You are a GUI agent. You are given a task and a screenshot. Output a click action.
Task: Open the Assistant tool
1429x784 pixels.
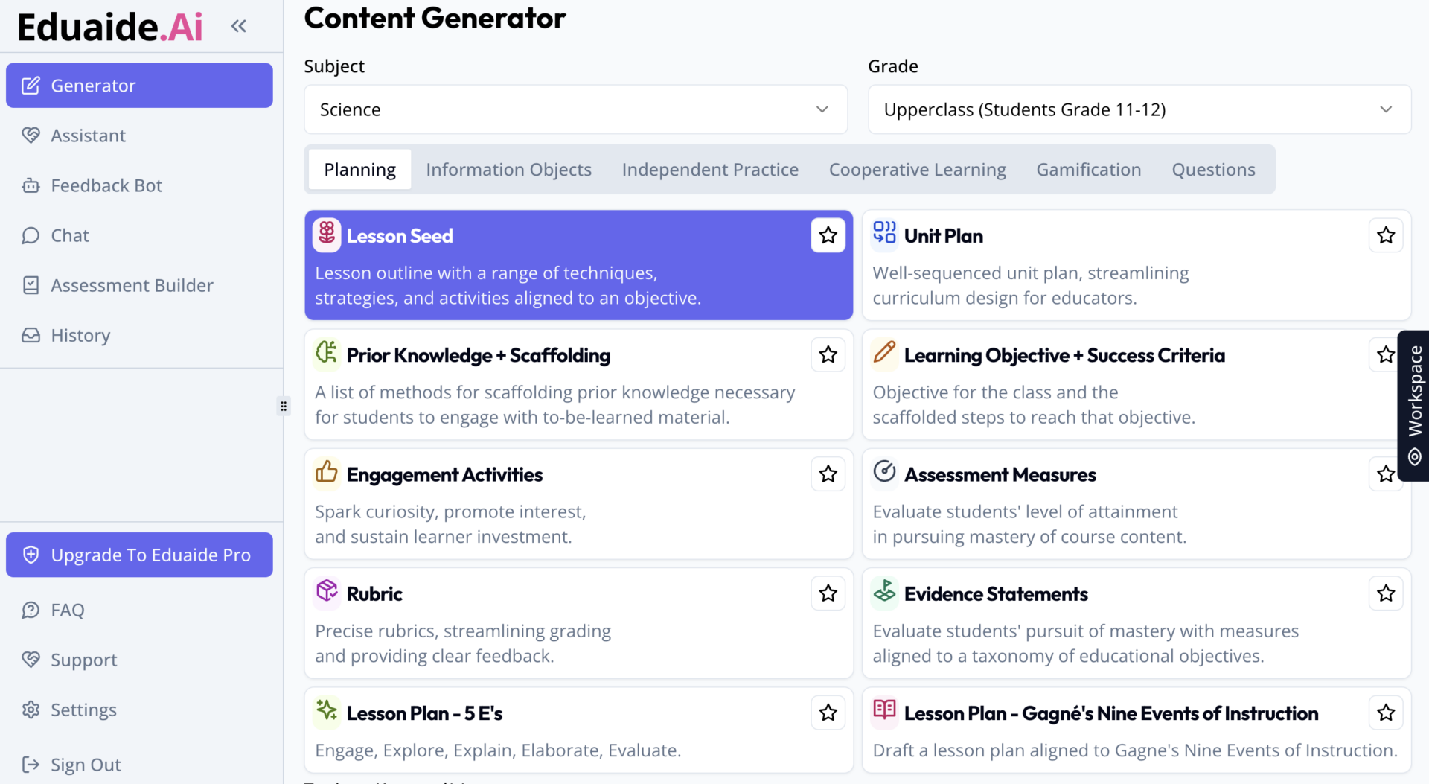click(x=31, y=135)
